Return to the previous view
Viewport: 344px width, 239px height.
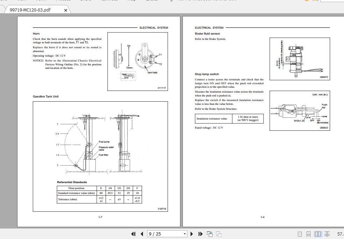tap(210, 234)
